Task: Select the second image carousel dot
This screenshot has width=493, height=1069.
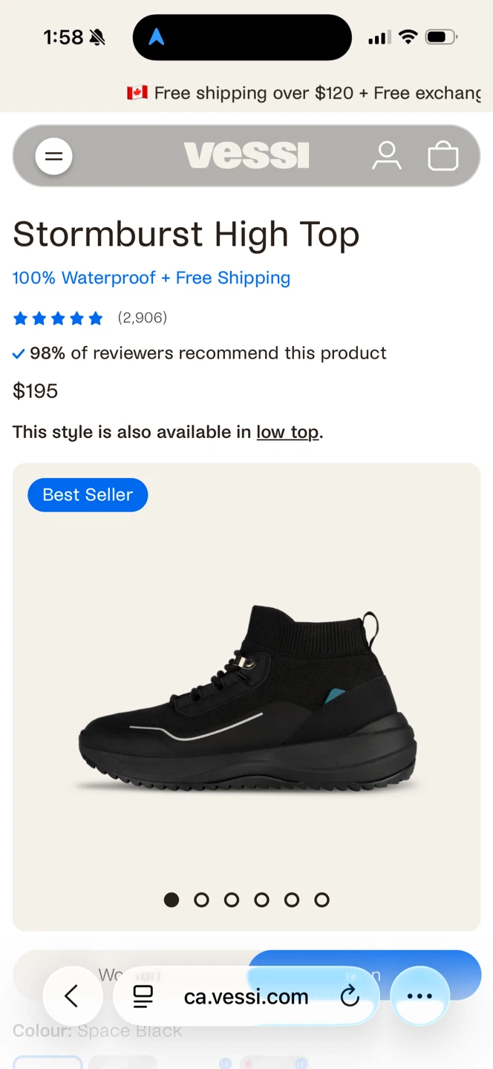Action: (201, 900)
